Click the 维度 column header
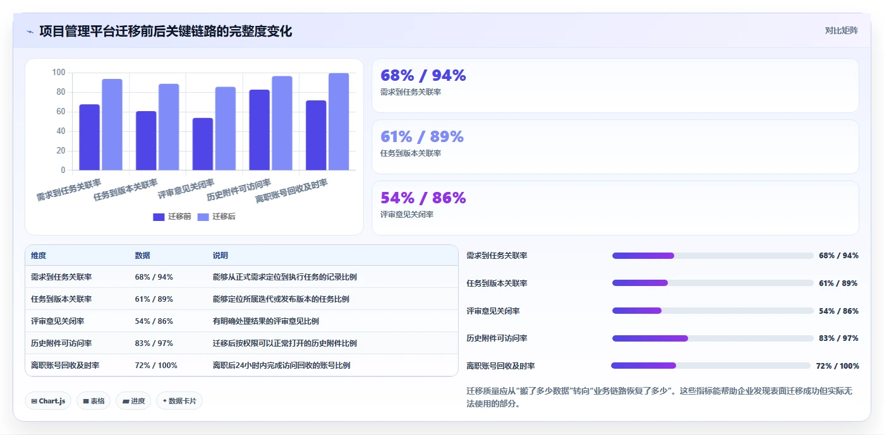The height and width of the screenshot is (435, 884). pyautogui.click(x=39, y=256)
